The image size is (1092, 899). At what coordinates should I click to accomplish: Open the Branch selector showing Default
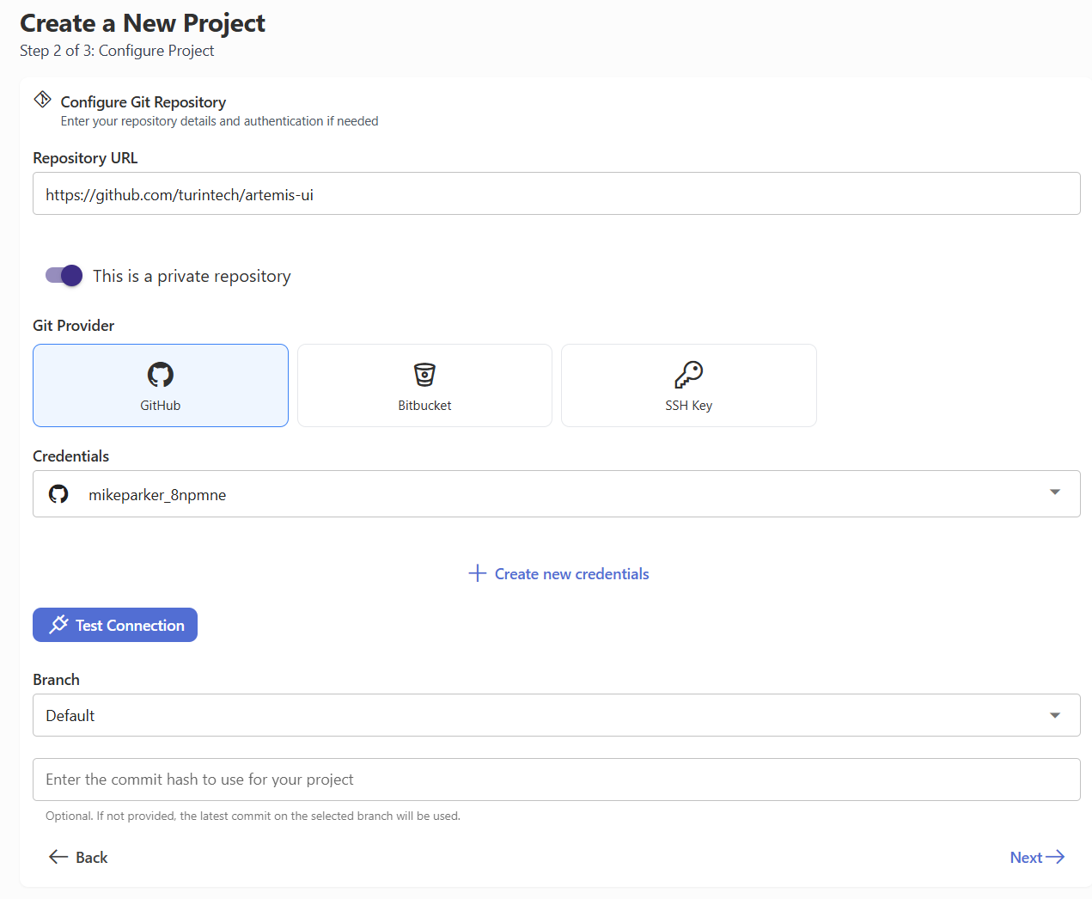[x=557, y=715]
